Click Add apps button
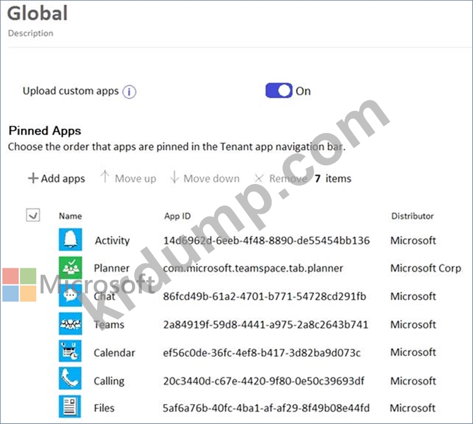 (57, 179)
